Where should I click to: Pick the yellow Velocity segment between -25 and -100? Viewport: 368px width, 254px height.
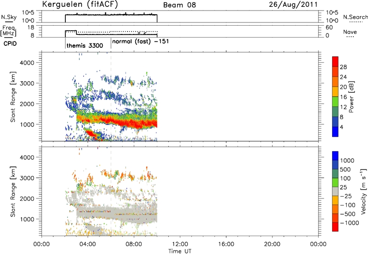pos(335,200)
